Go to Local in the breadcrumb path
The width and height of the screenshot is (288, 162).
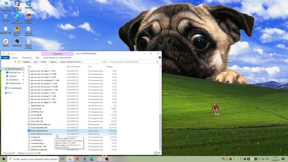coord(36,62)
